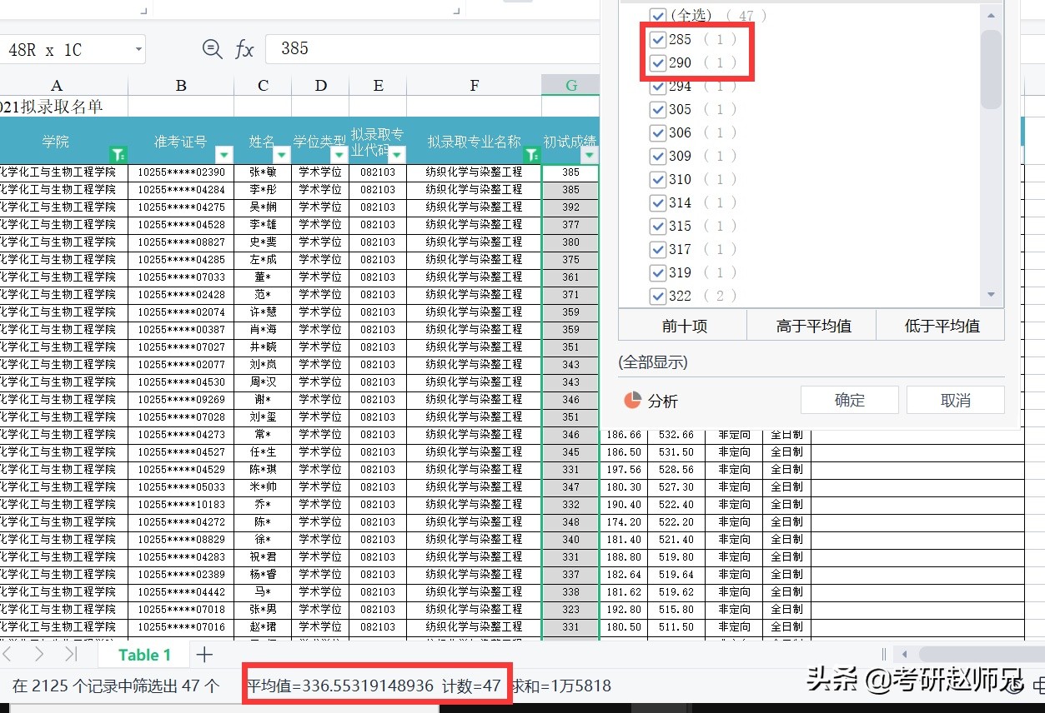Open the Name Box dropdown showing 48R x 1C
The image size is (1045, 713).
click(138, 49)
